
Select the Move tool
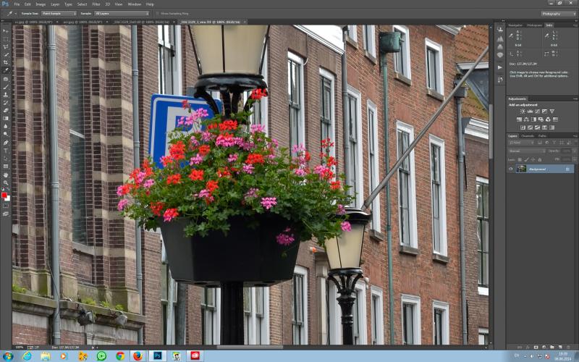pyautogui.click(x=6, y=31)
